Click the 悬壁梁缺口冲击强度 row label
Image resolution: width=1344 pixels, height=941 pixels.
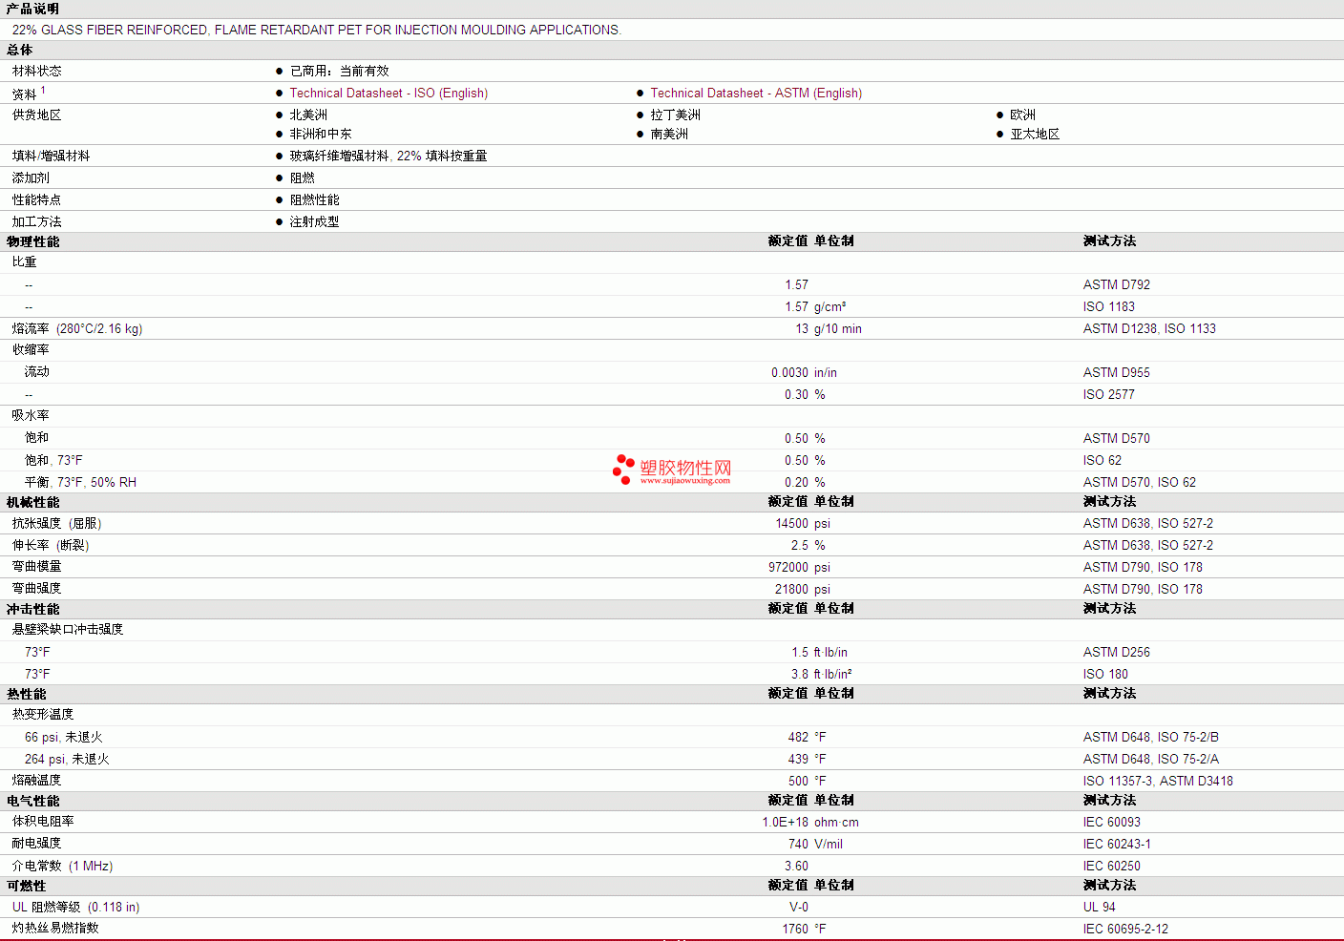click(68, 629)
